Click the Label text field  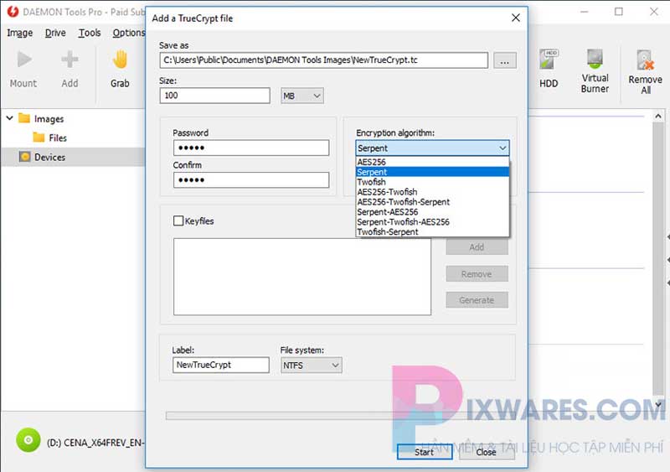[221, 366]
